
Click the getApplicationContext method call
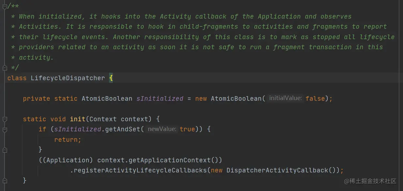coord(170,160)
